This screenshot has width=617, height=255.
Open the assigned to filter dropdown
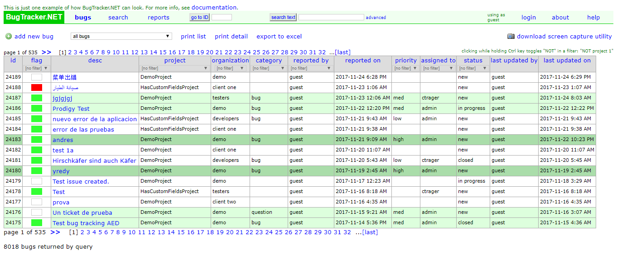438,68
